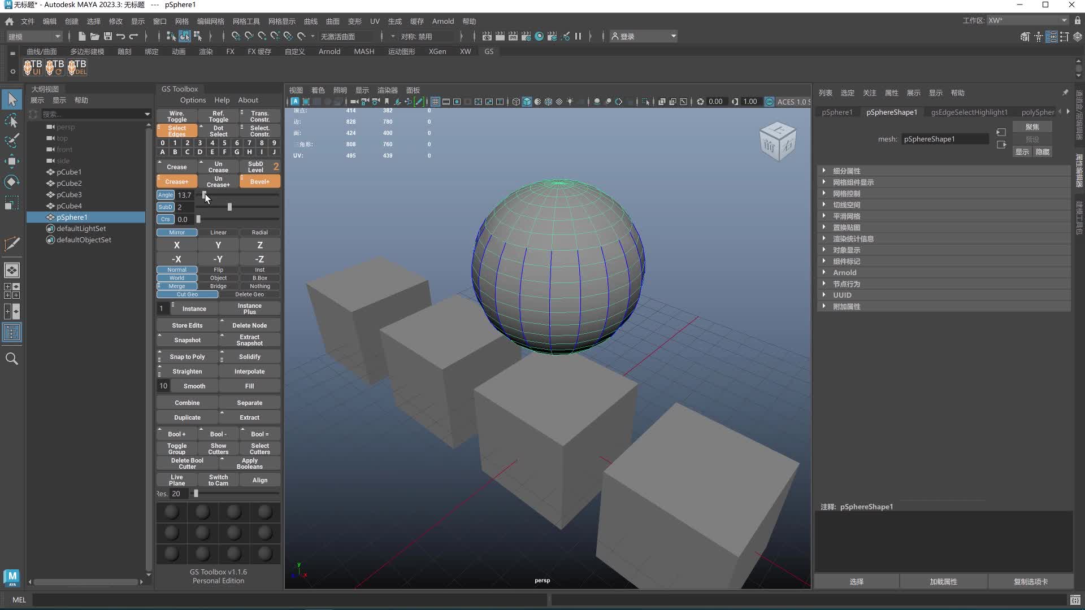
Task: Select the Mirror tool in GS Toolbox
Action: point(177,232)
